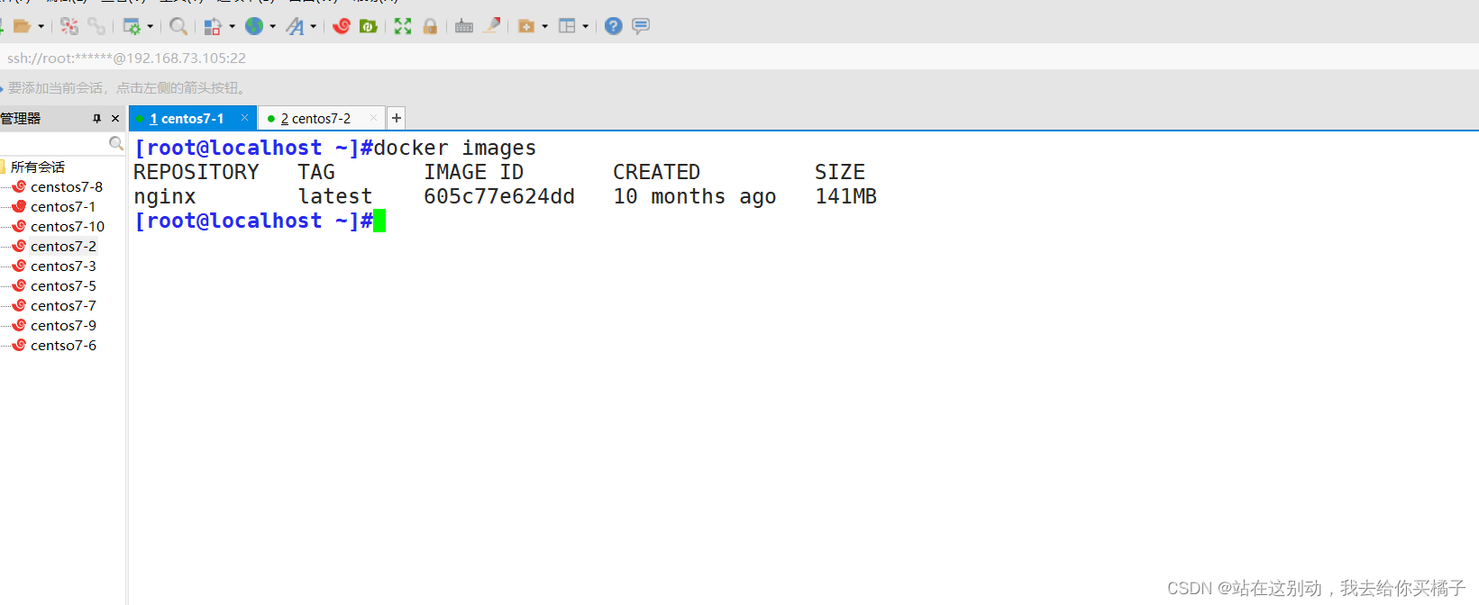Select the centso7-6 session
This screenshot has height=605, width=1479.
[63, 345]
